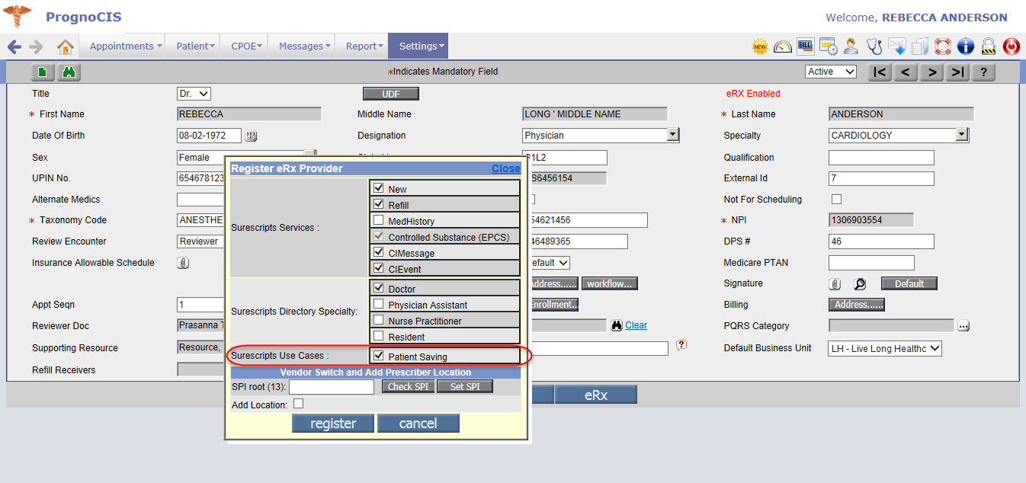The image size is (1026, 483).
Task: Click the Set SPI button
Action: (464, 386)
